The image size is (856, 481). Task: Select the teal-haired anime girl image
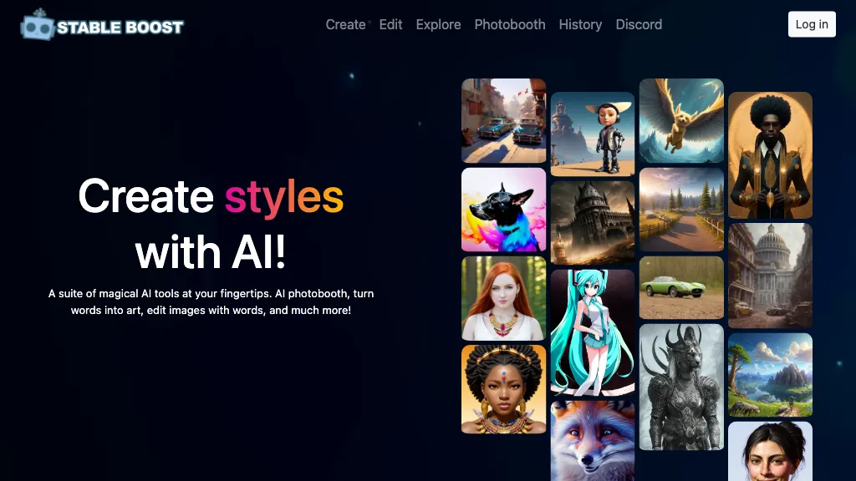[592, 332]
